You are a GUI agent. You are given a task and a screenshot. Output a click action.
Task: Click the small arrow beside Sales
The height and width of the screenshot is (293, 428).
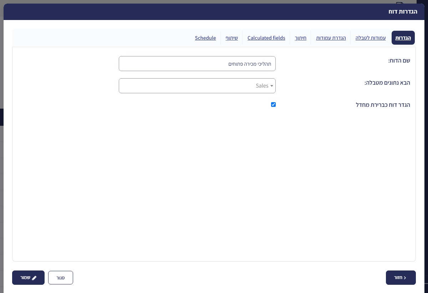272,86
